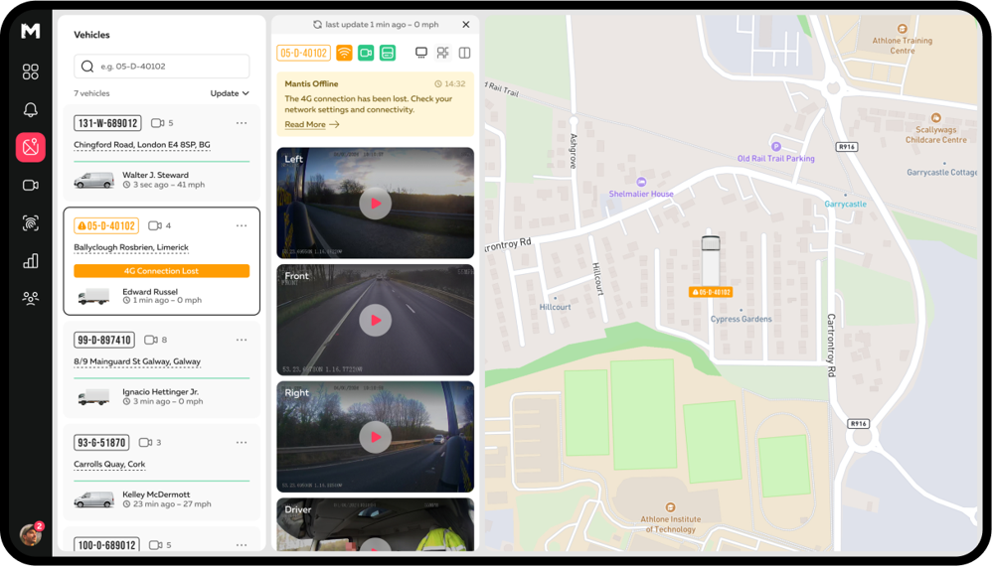
Task: Switch to grid layout view icon
Action: click(443, 53)
